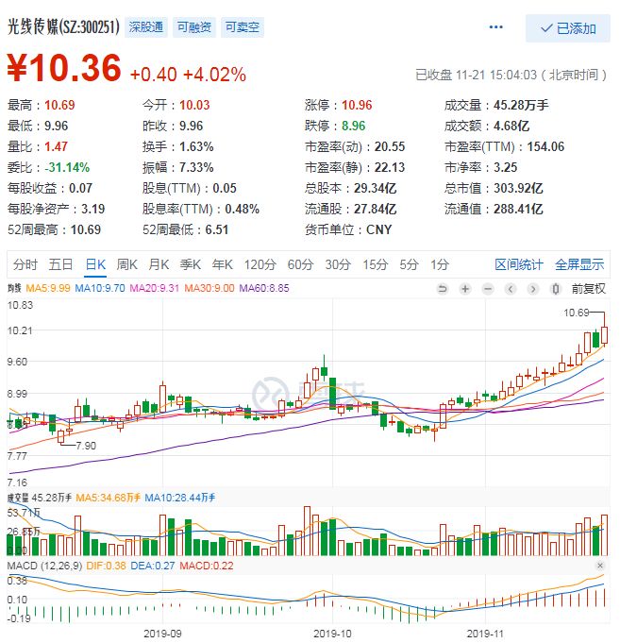620x643 pixels.
Task: Switch to the 月K chart tab
Action: 159,264
